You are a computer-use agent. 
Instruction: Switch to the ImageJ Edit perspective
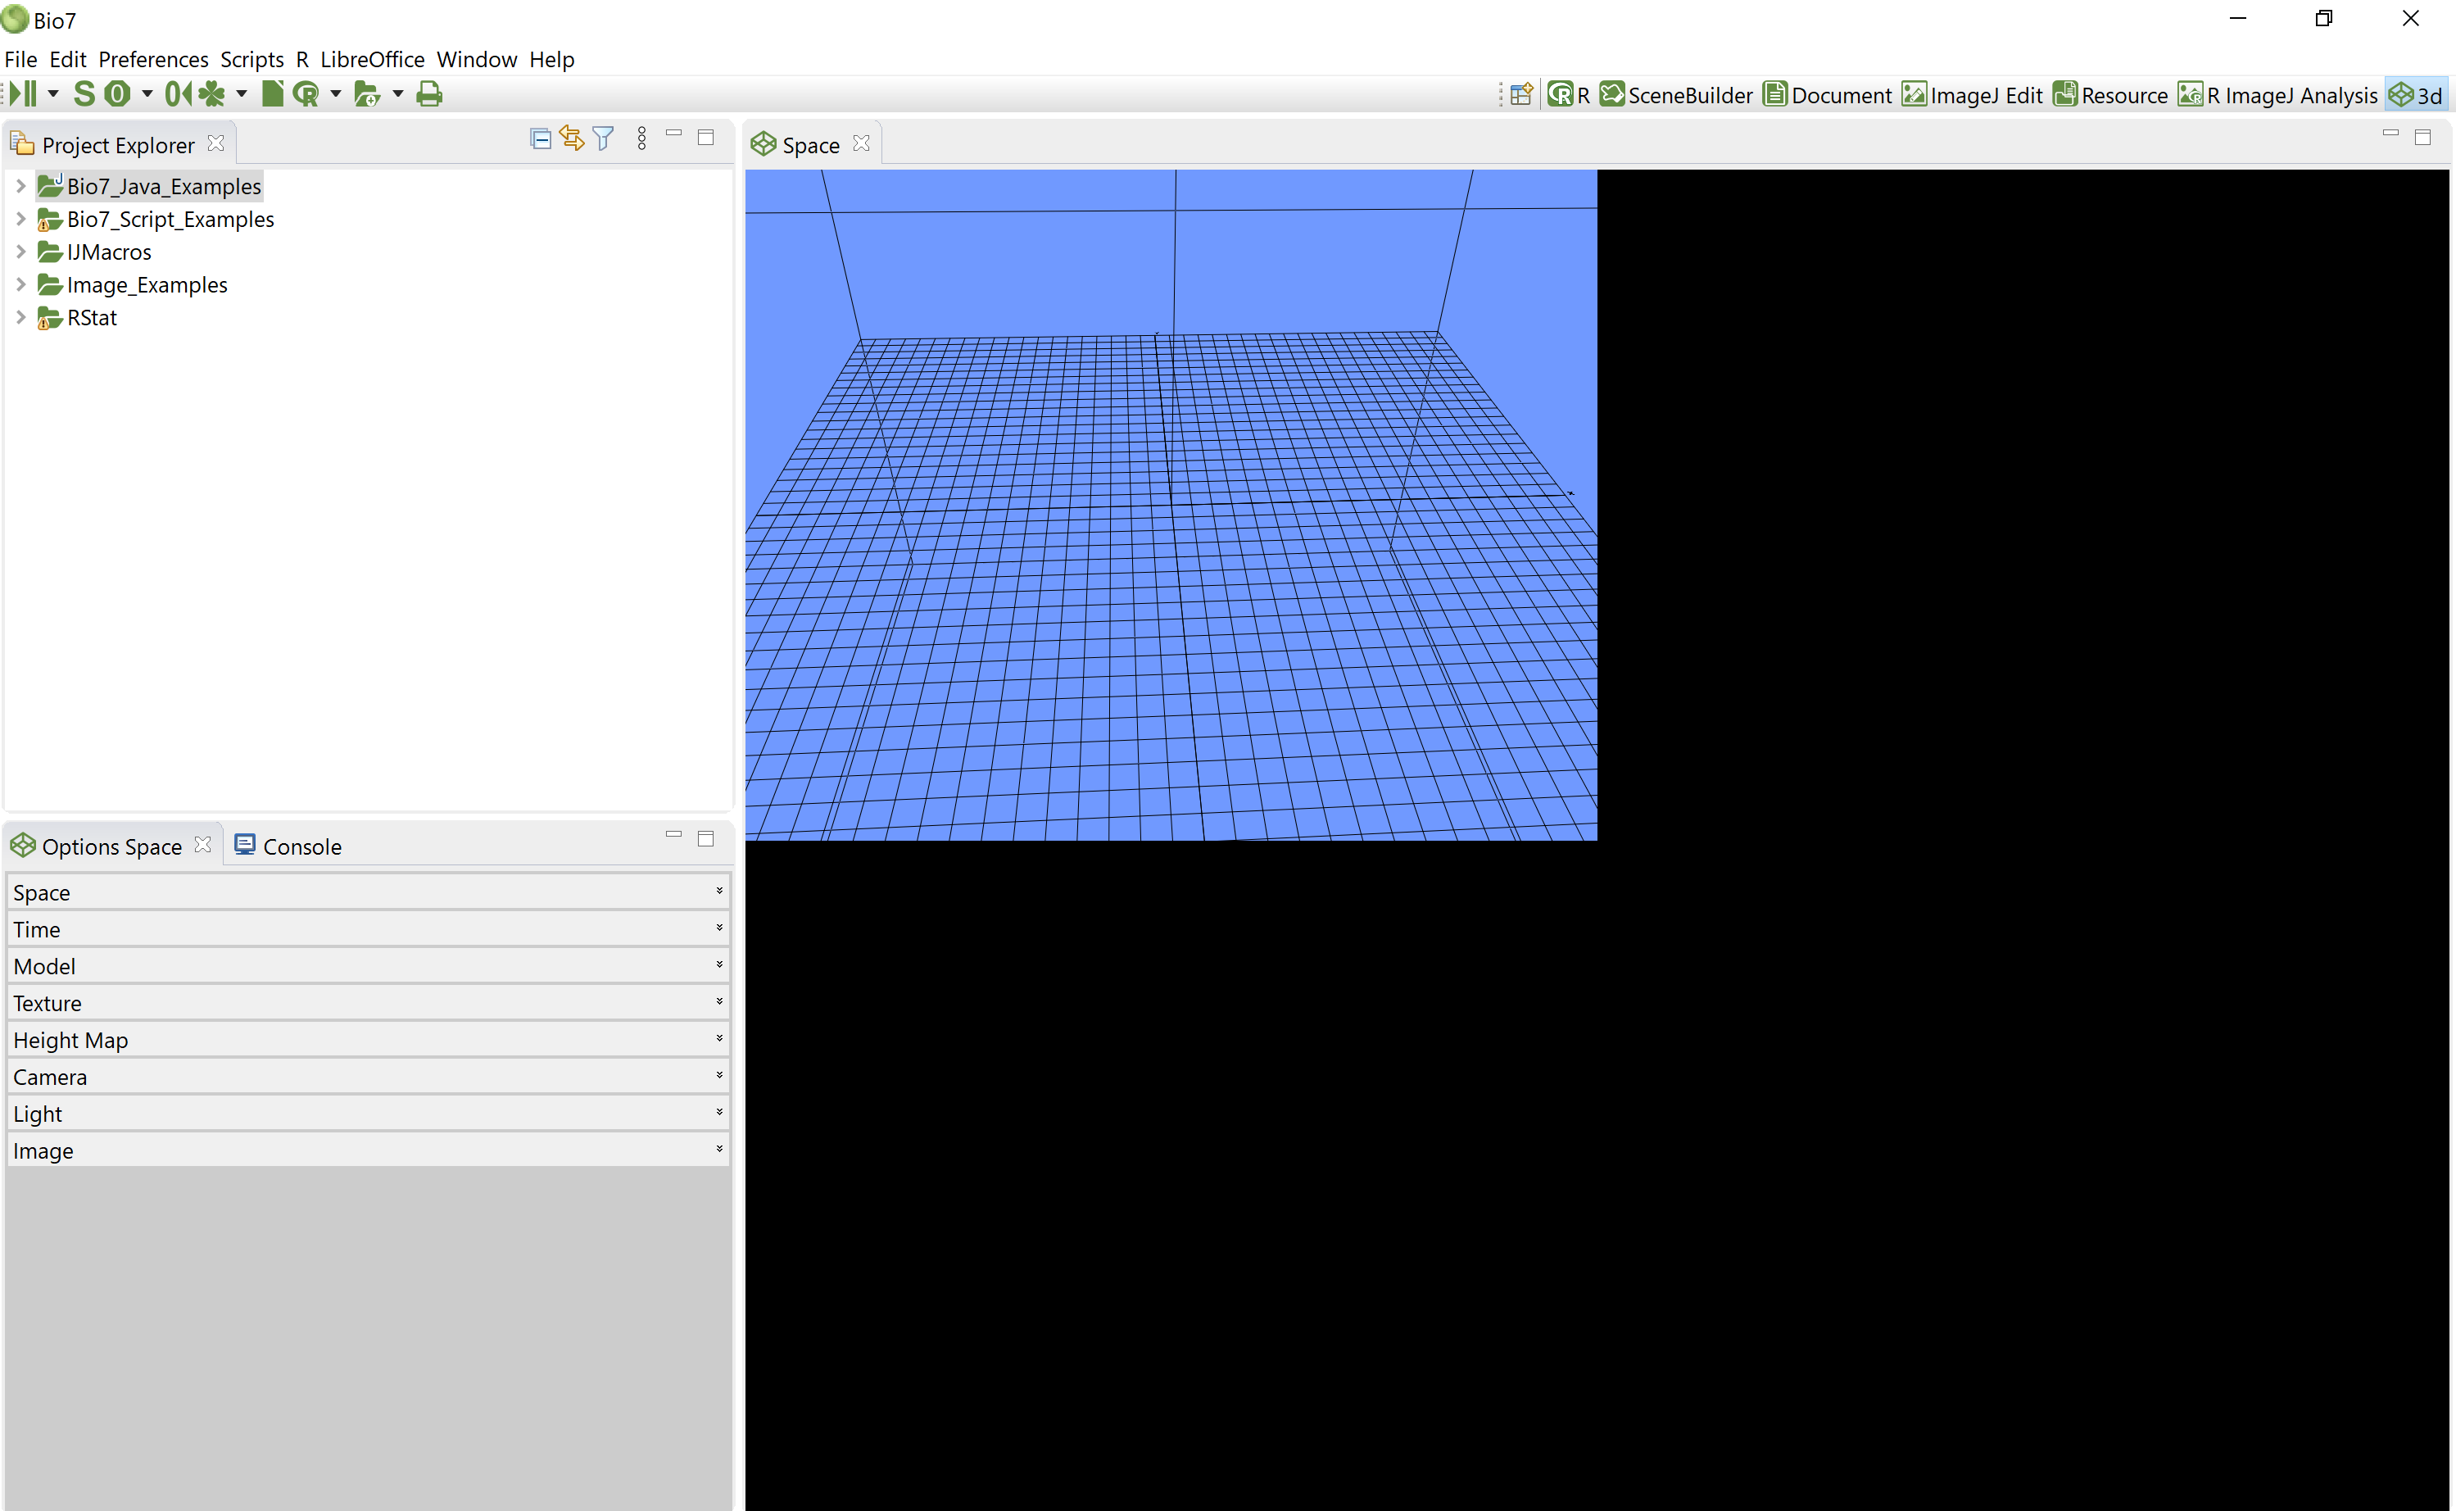[1972, 95]
